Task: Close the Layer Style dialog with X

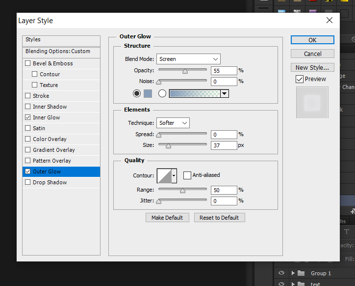Action: coord(330,20)
